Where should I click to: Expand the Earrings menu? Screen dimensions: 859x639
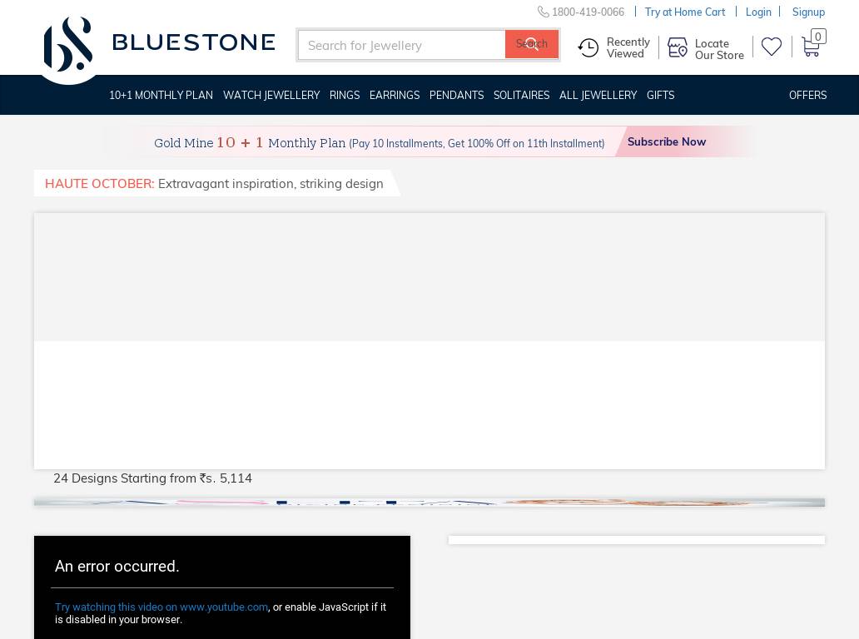(x=395, y=96)
